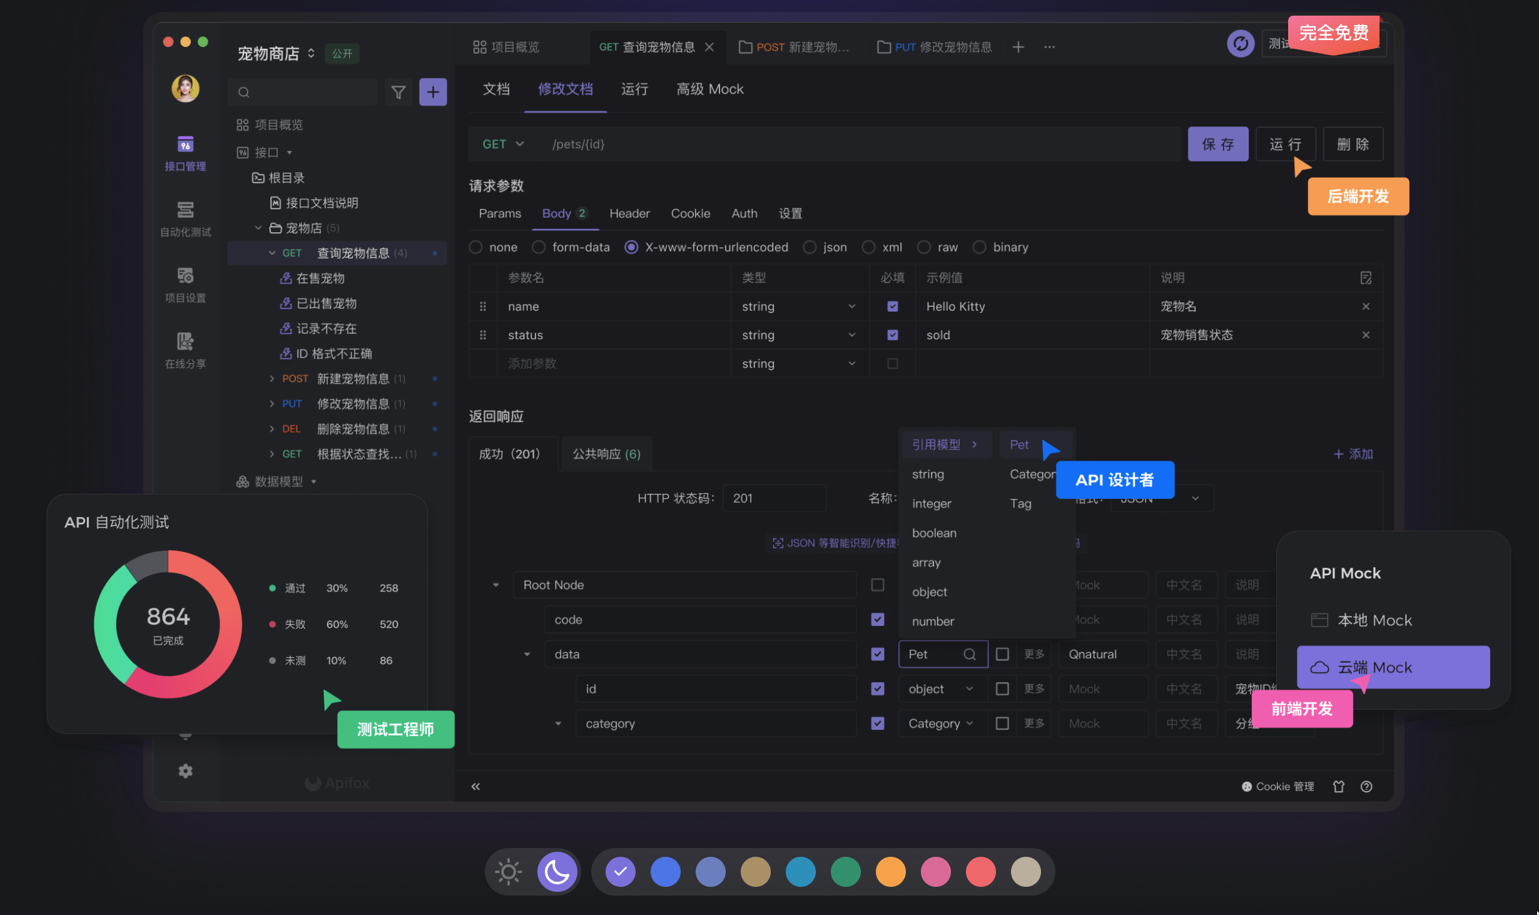This screenshot has height=915, width=1539.
Task: Open the 在线分享 sidebar section
Action: [x=185, y=350]
